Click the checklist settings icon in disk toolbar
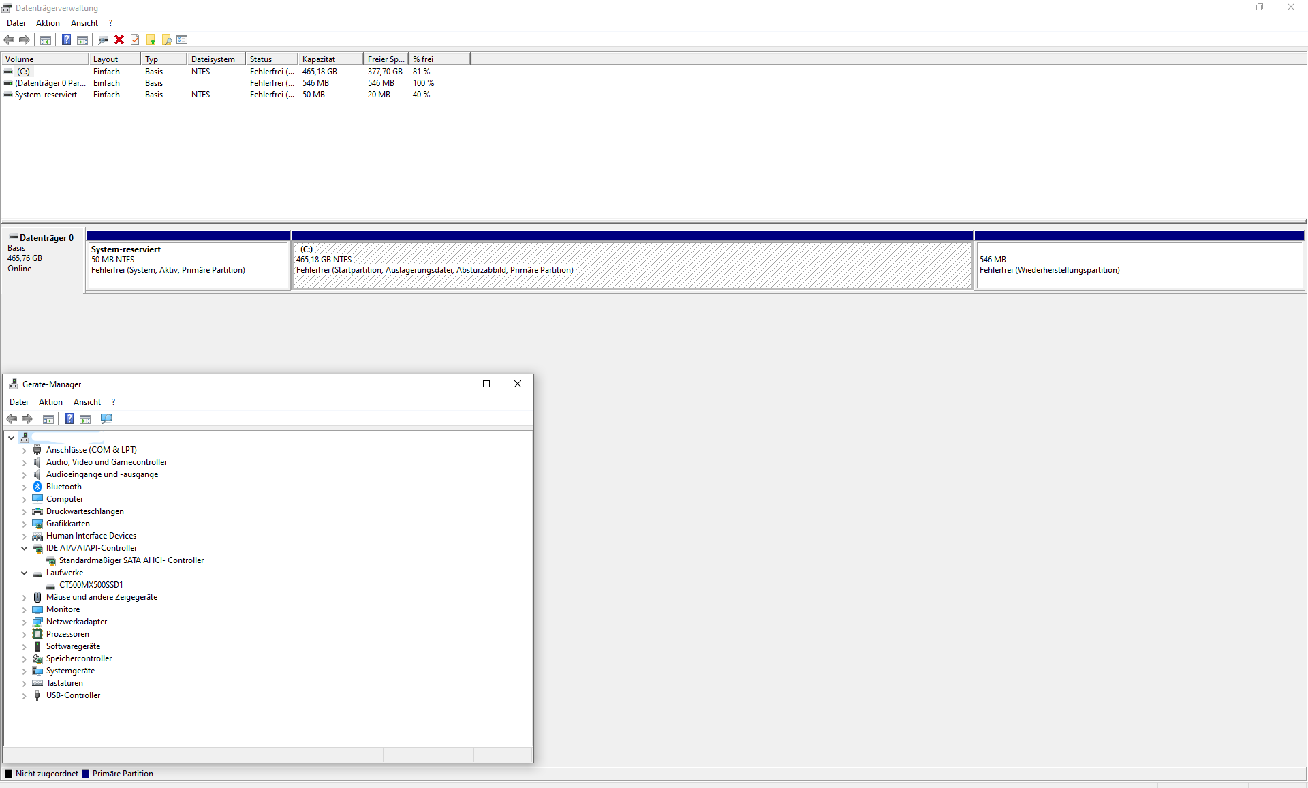 (182, 40)
